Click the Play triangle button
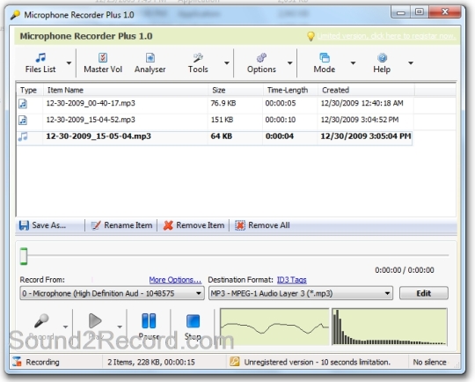Image resolution: width=475 pixels, height=382 pixels. (95, 326)
